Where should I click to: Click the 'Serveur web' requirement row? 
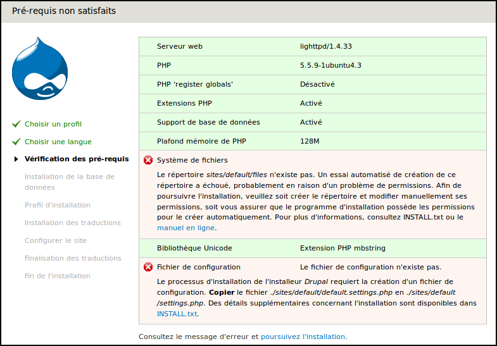click(313, 46)
